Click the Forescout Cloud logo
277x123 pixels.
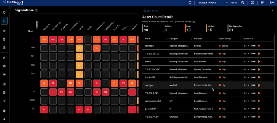point(13,3)
